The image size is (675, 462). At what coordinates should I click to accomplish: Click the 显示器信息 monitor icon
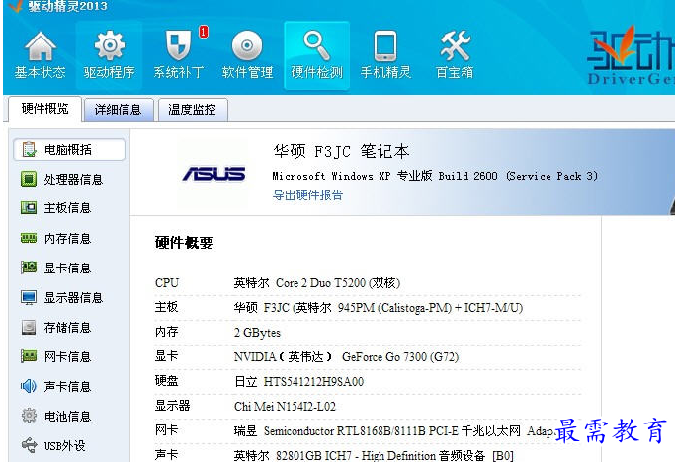(x=29, y=297)
